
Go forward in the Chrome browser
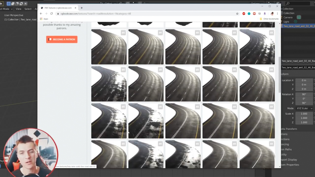46,14
